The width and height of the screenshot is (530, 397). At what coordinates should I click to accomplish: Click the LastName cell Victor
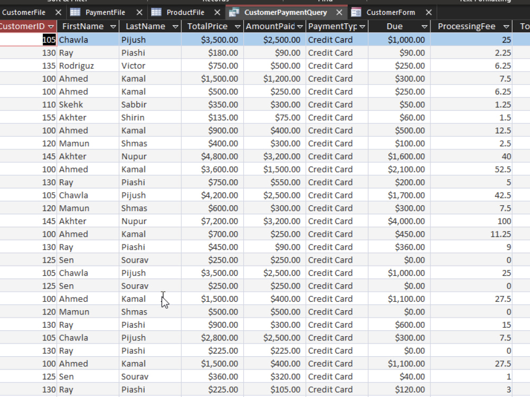[150, 66]
